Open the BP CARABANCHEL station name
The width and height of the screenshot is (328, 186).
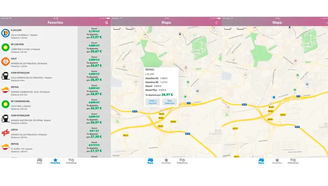(20, 101)
